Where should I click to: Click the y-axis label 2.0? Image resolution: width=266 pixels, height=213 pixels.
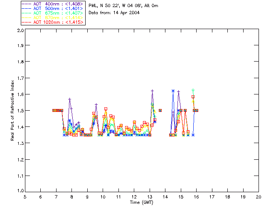(x=20, y=30)
